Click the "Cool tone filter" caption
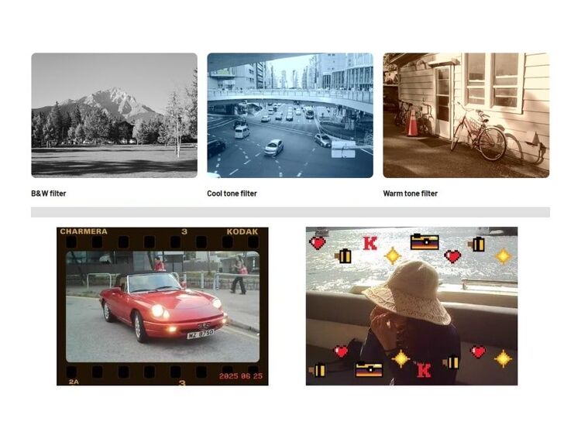The image size is (581, 435). (x=232, y=194)
